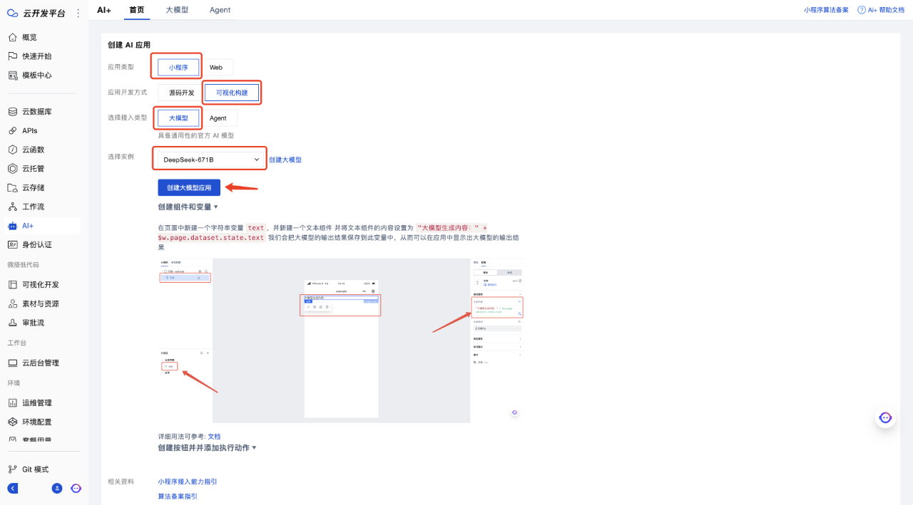Image resolution: width=913 pixels, height=505 pixels.
Task: Open the AI assistant icon in sidebar footer
Action: point(76,489)
